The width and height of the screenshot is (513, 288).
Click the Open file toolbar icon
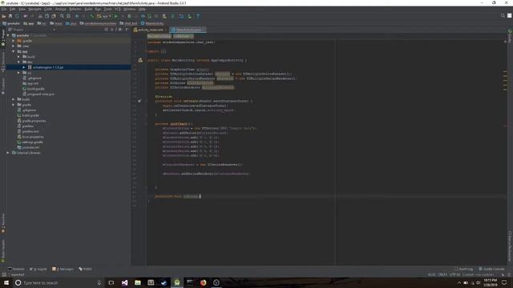pos(3,16)
